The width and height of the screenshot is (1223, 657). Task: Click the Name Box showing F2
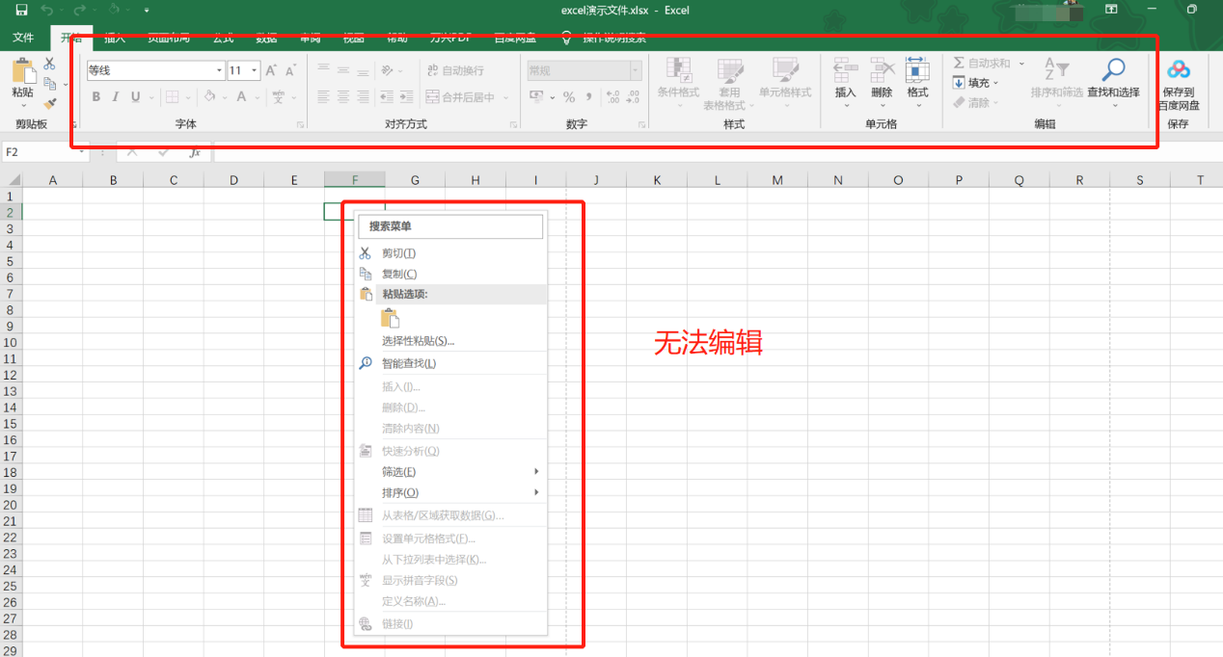pyautogui.click(x=40, y=152)
